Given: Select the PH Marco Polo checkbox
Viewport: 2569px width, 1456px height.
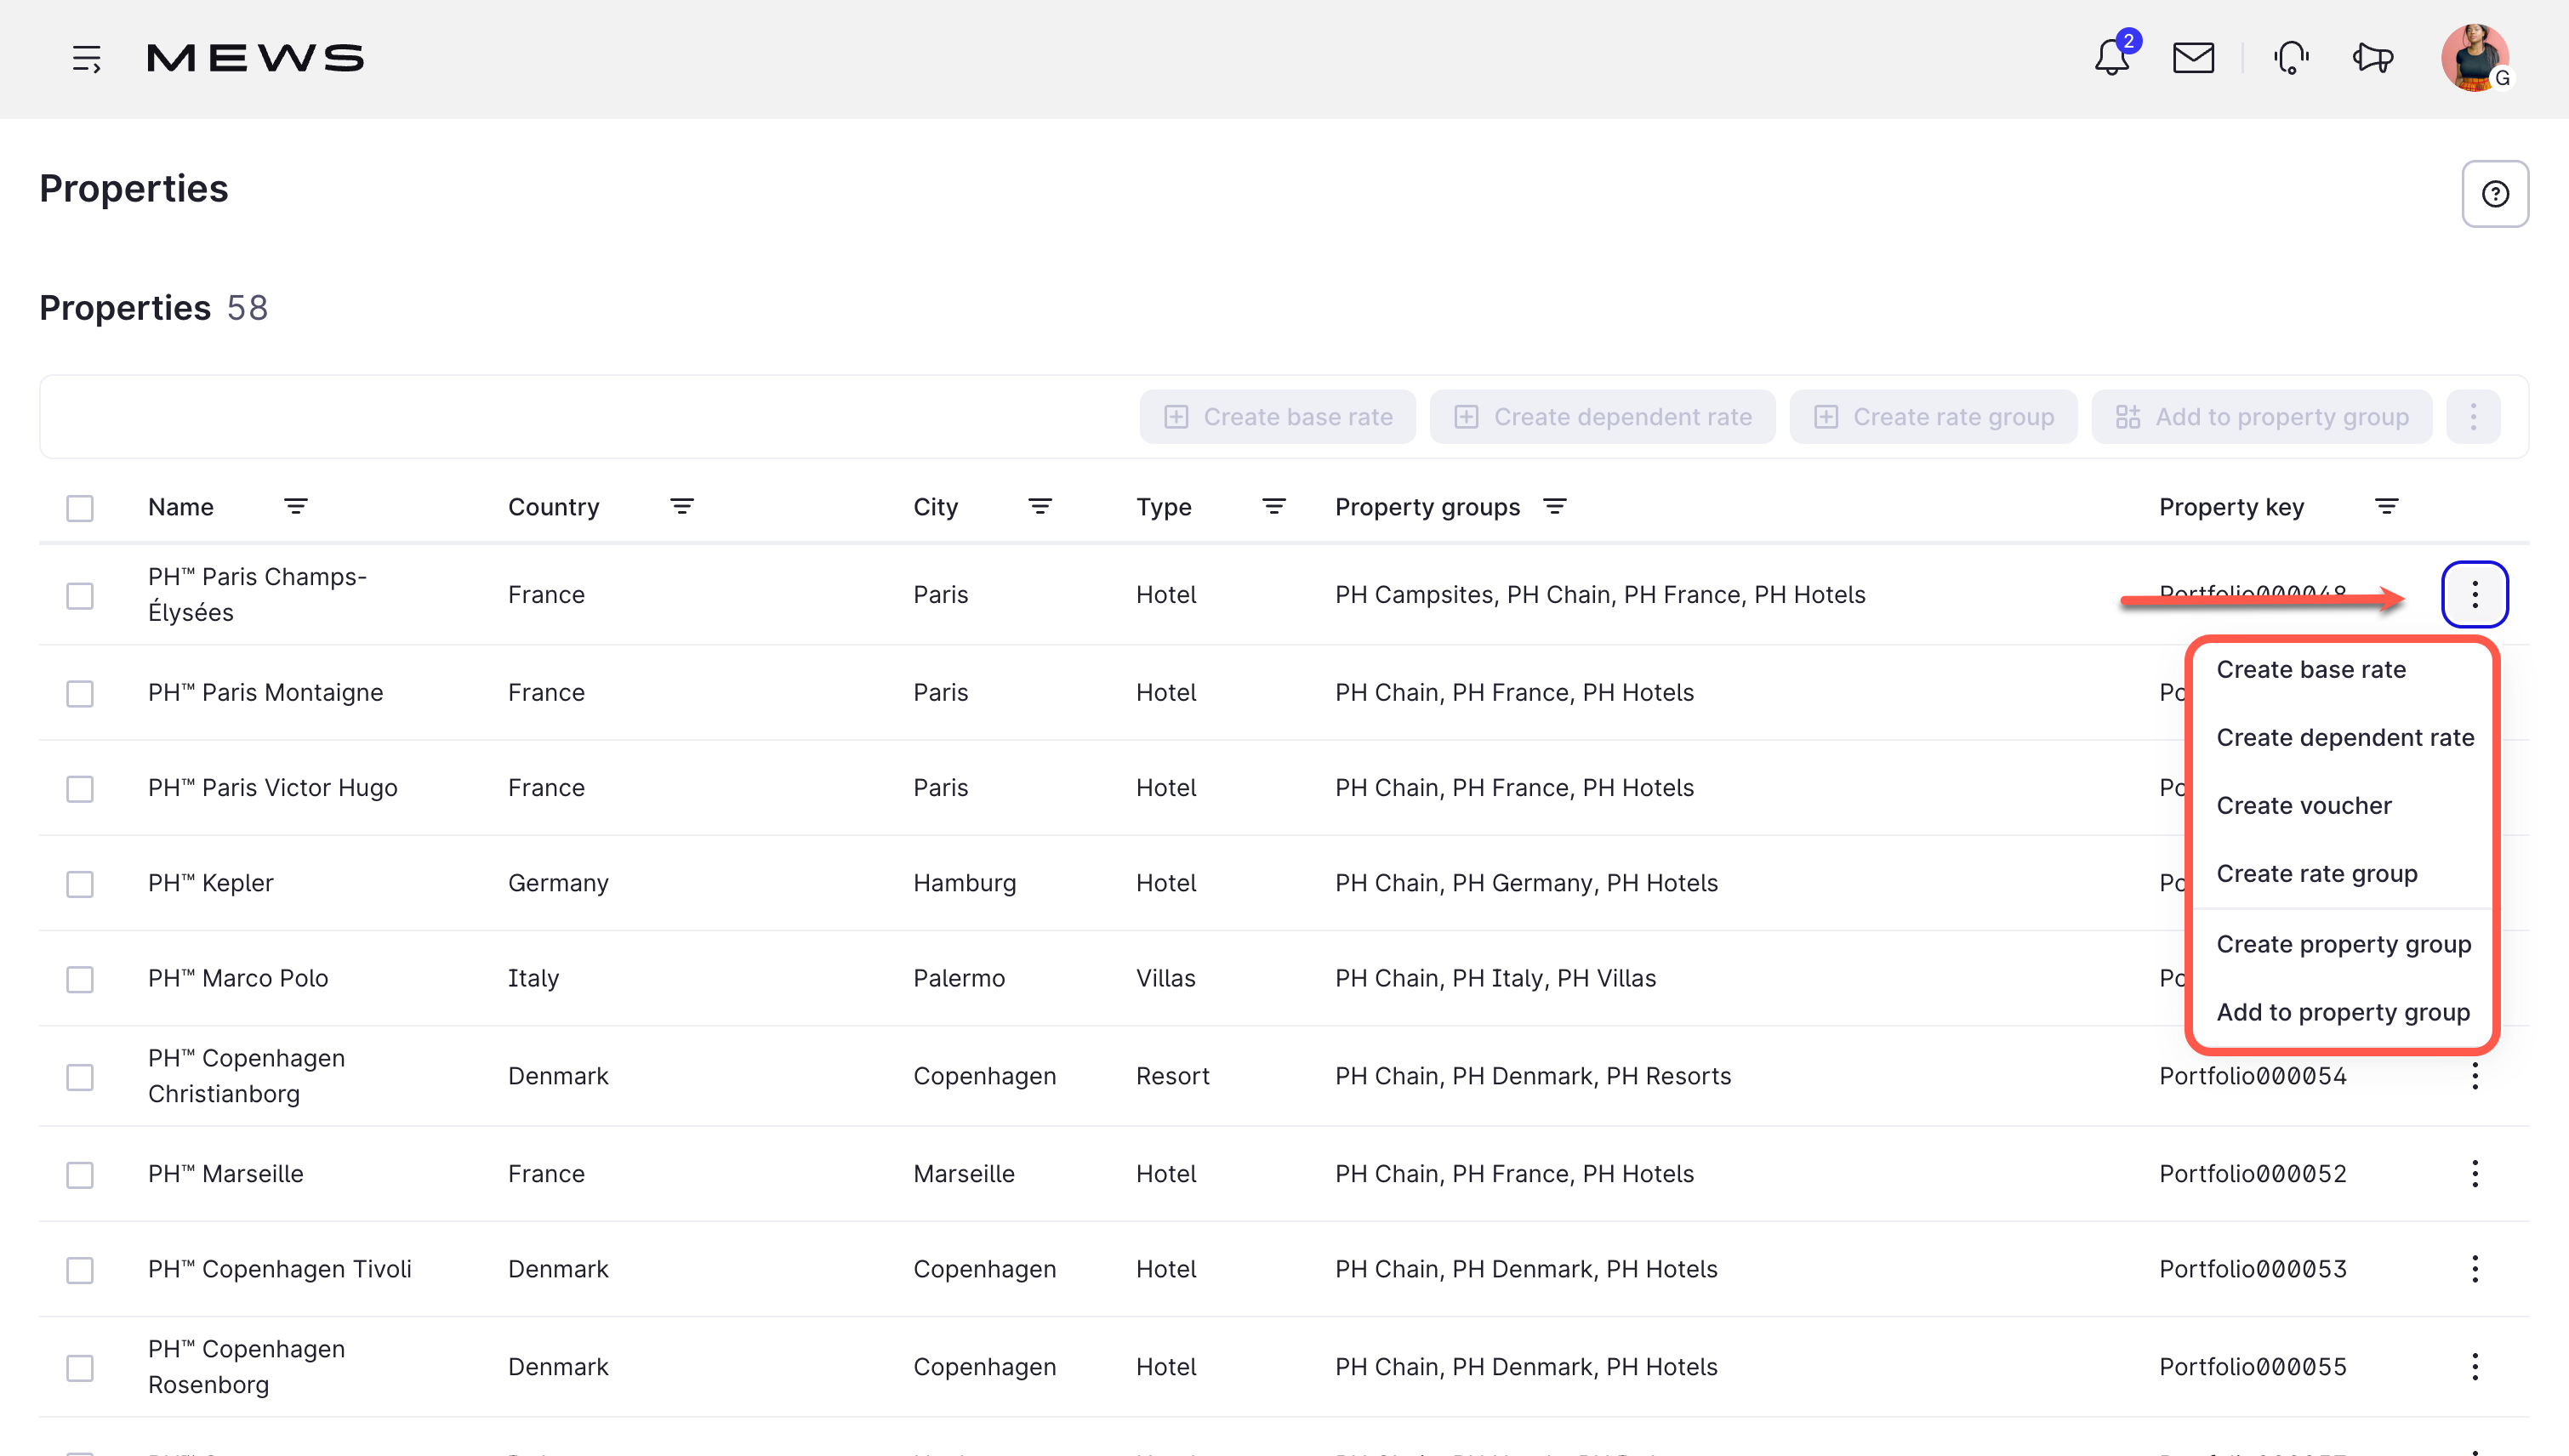Looking at the screenshot, I should click(x=80, y=979).
